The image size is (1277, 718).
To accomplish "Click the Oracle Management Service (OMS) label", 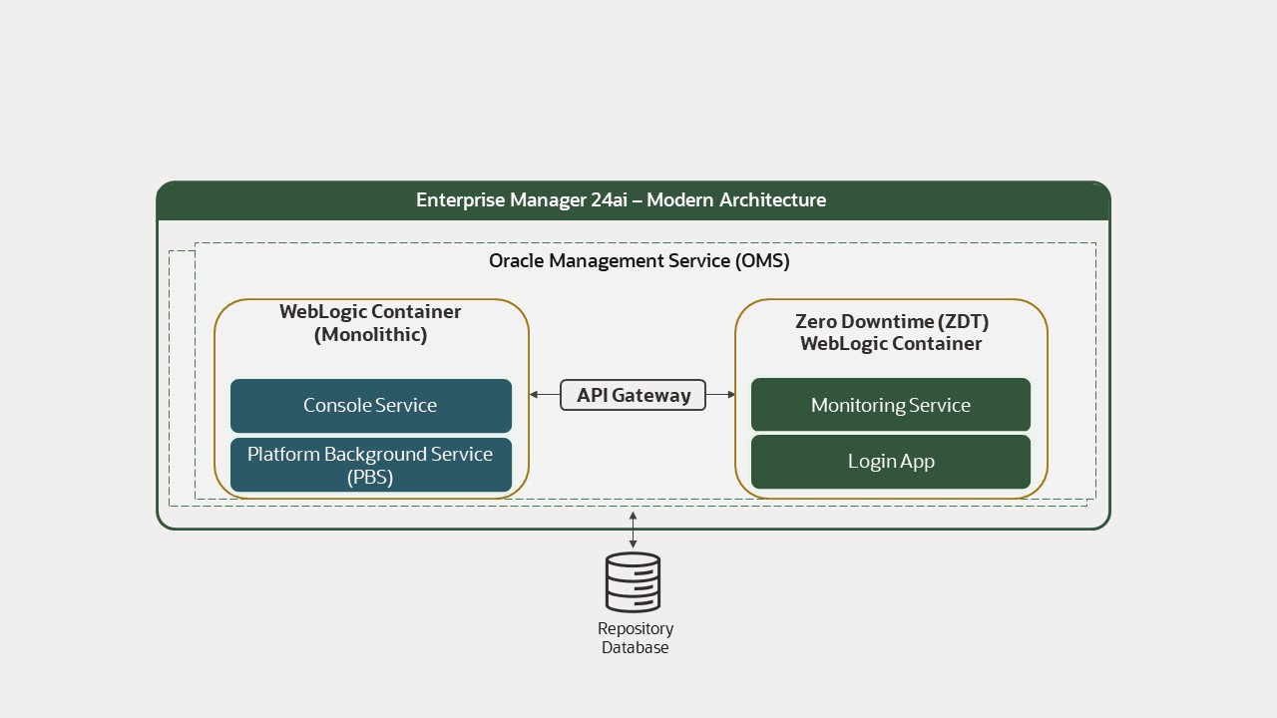I will 639,261.
